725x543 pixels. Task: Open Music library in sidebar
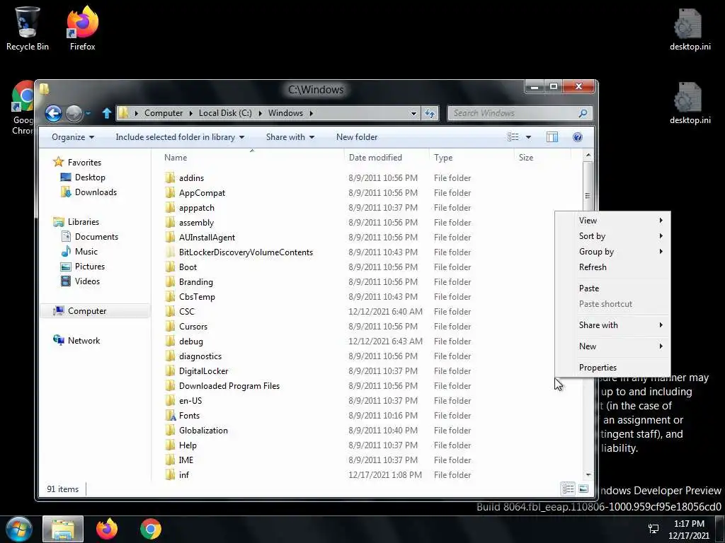(x=86, y=252)
